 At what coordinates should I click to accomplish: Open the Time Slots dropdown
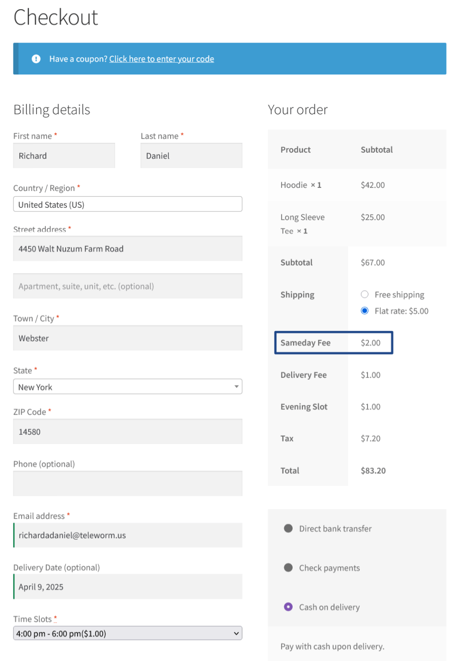128,633
